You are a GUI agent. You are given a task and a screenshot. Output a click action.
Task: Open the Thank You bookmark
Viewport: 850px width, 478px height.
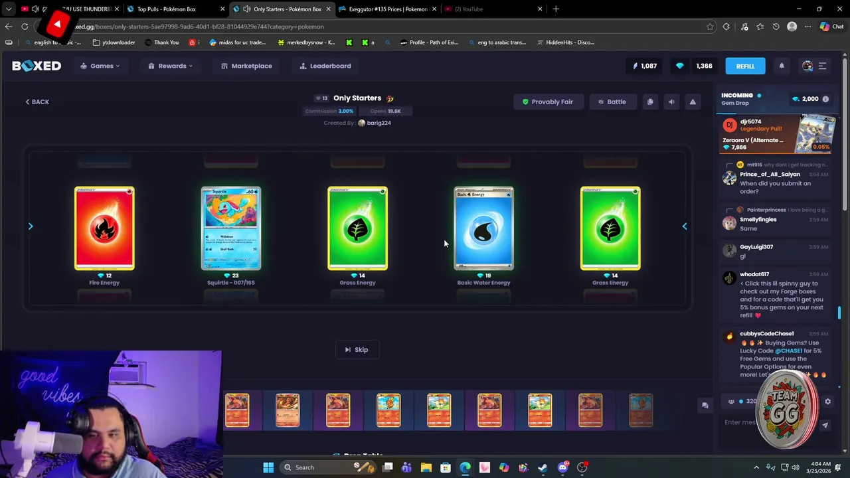(x=161, y=42)
